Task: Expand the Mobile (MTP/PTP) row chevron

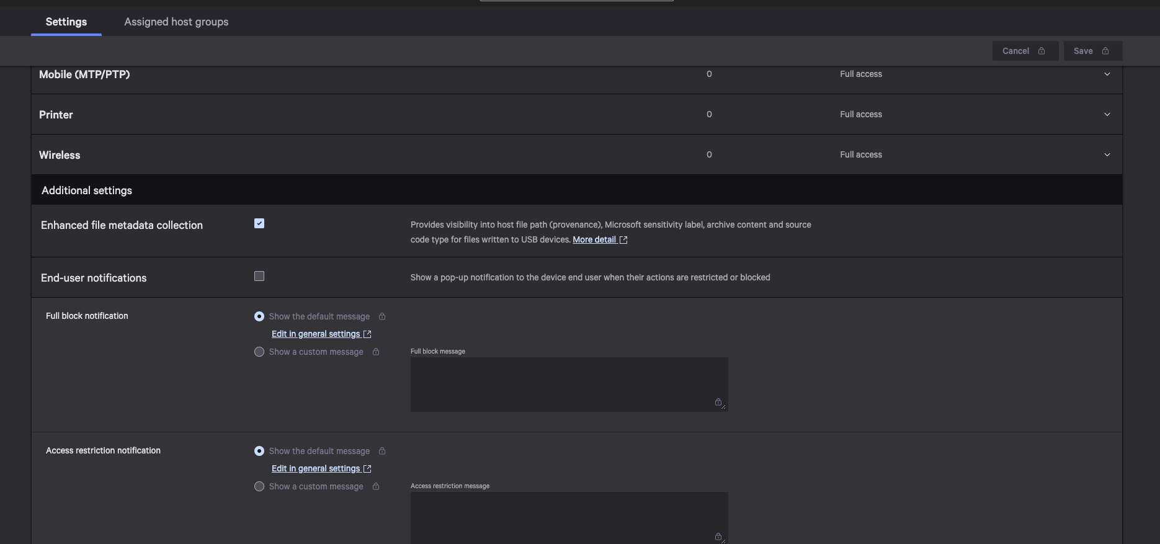Action: click(1107, 74)
